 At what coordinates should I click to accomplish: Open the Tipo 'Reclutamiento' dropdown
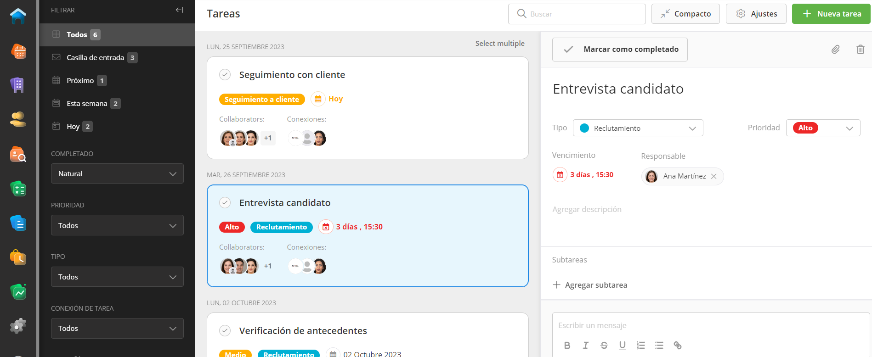pos(638,128)
